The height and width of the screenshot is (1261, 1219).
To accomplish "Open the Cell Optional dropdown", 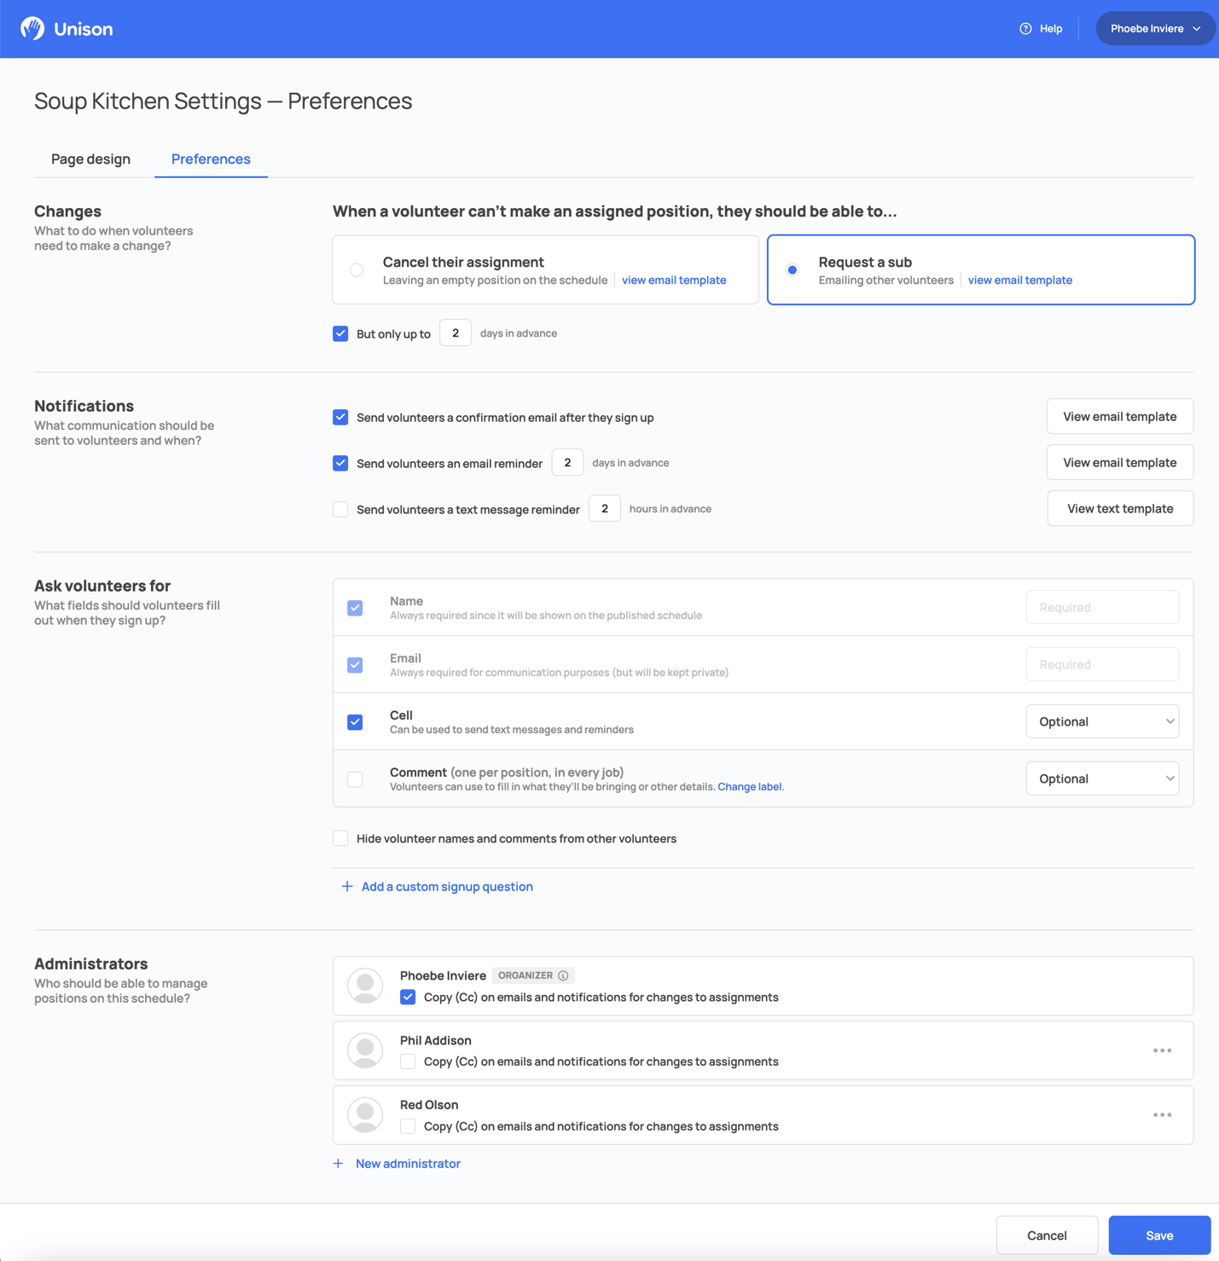I will (1102, 721).
